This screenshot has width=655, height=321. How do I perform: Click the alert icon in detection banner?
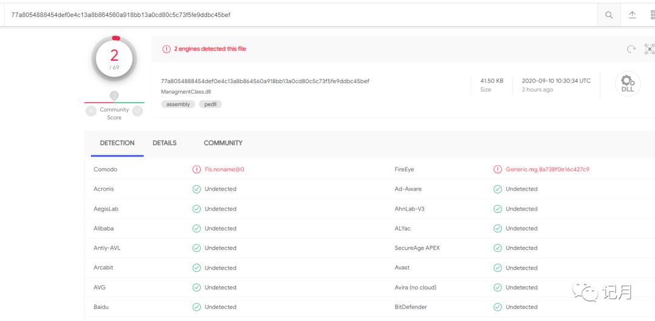166,49
